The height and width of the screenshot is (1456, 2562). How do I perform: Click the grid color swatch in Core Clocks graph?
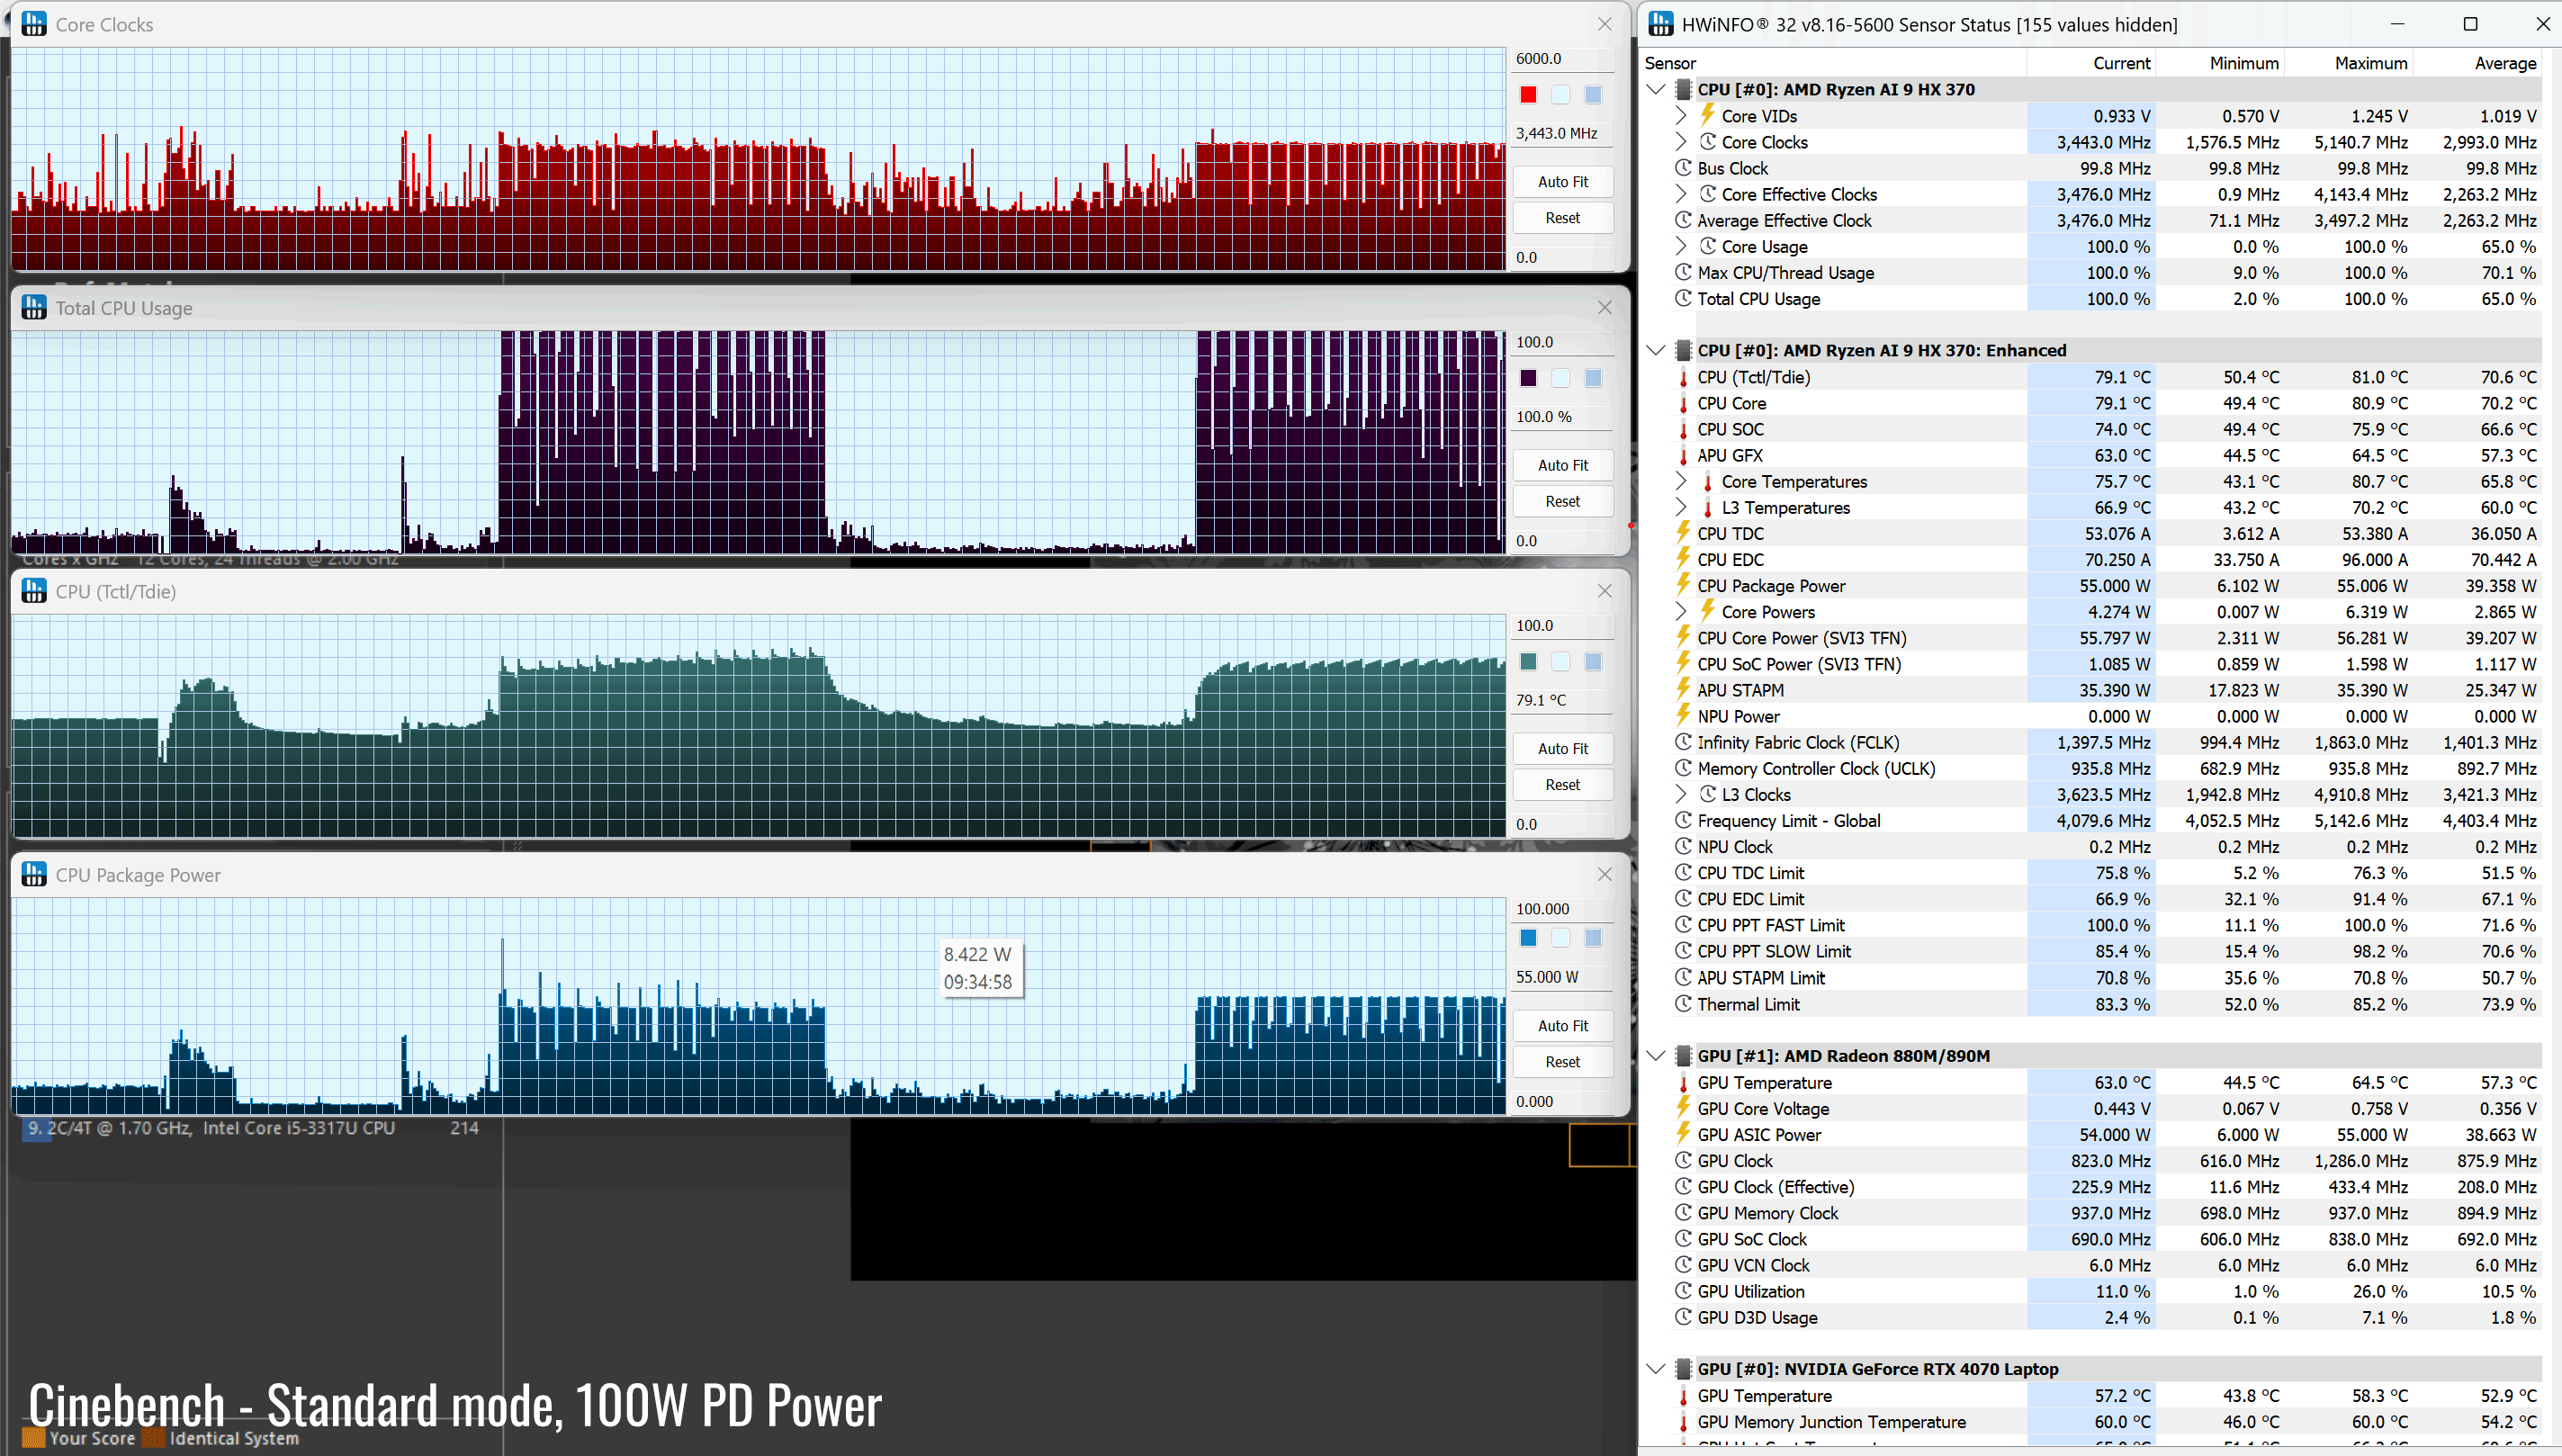point(1593,95)
